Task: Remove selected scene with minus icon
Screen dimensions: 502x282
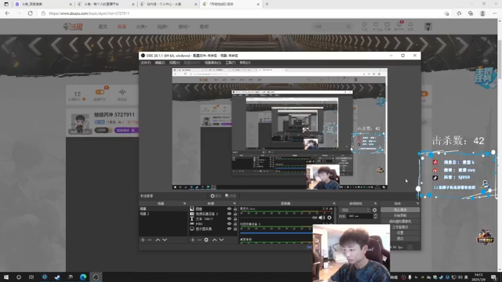Action: click(x=150, y=240)
